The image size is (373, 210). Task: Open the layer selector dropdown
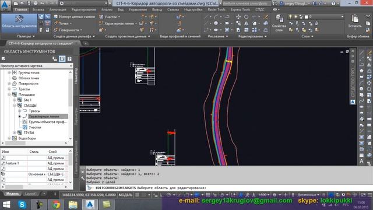(342, 17)
